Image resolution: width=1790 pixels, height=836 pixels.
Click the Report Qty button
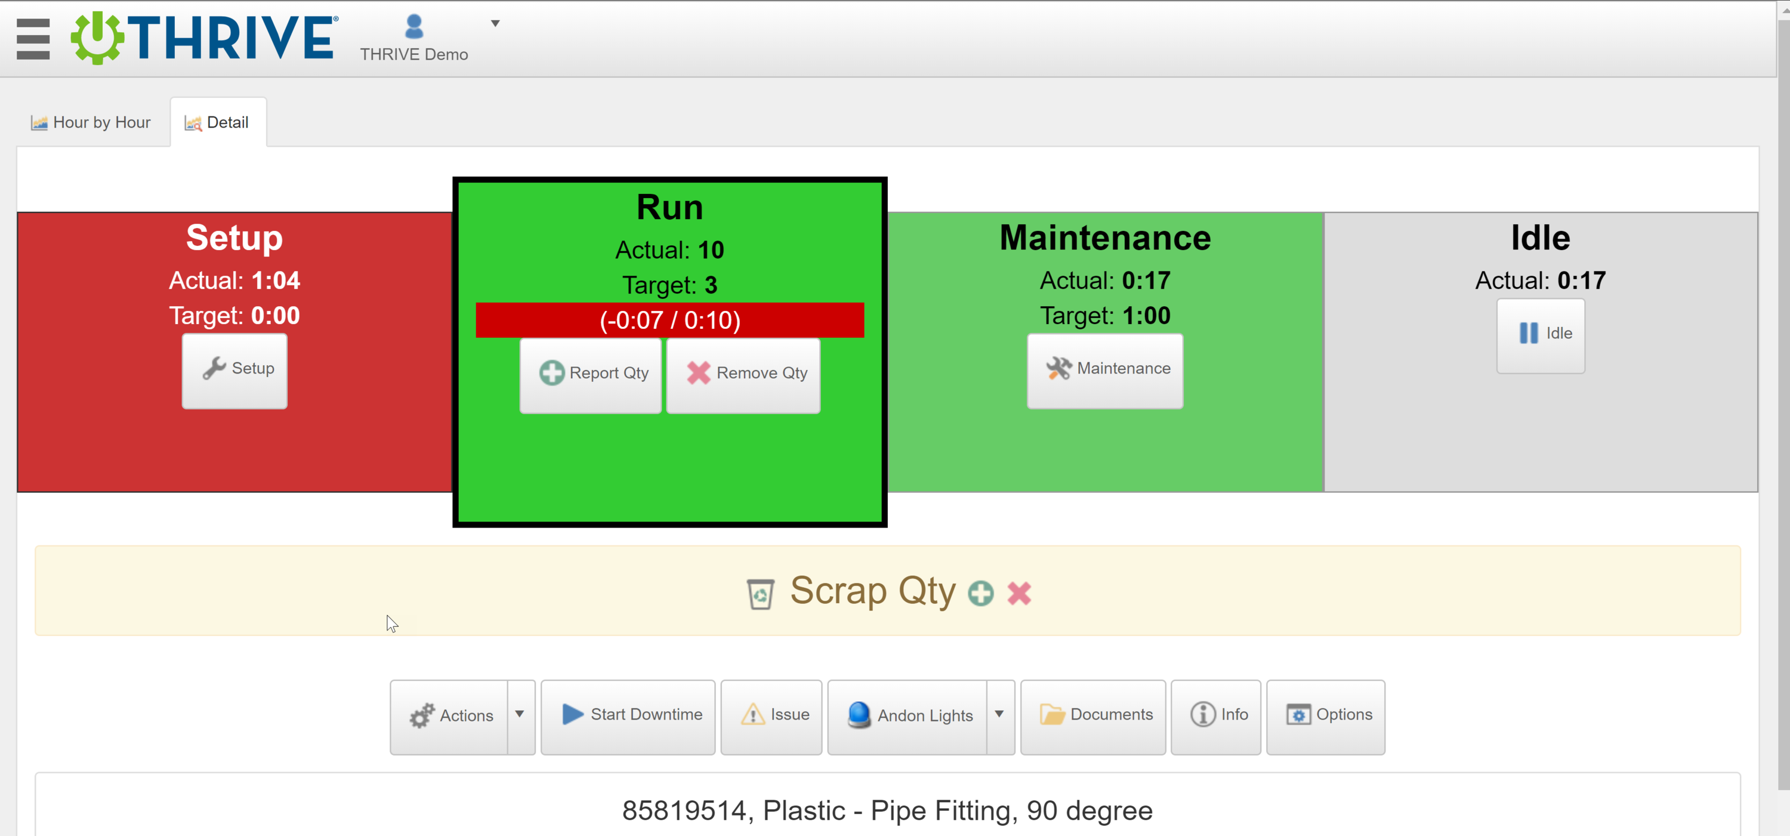[591, 374]
